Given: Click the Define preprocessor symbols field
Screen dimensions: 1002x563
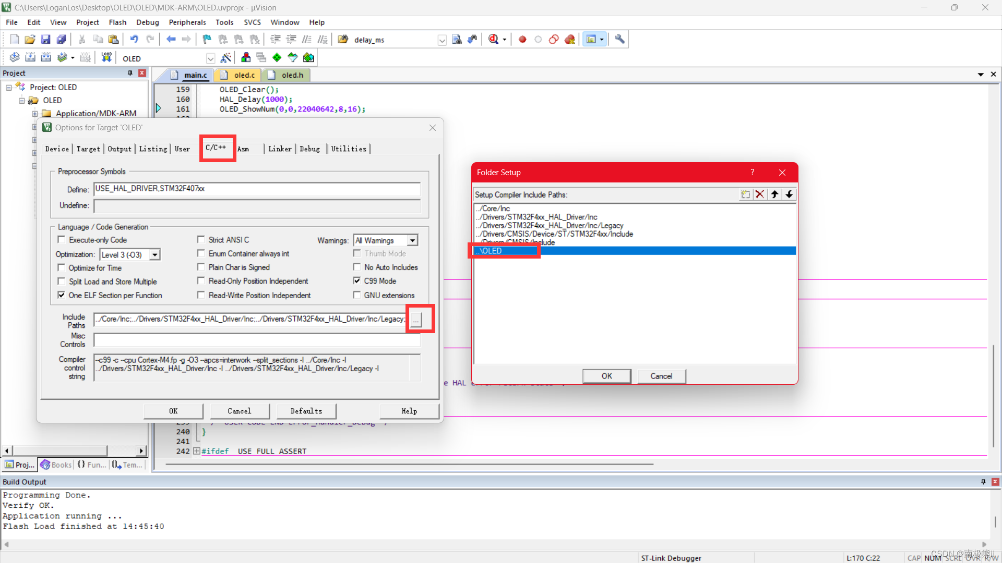Looking at the screenshot, I should [x=257, y=189].
